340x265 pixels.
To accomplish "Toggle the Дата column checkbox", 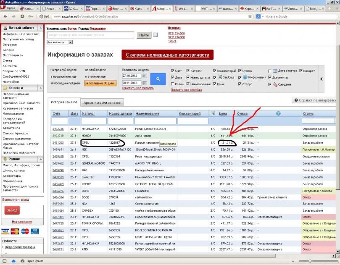I will pyautogui.click(x=173, y=77).
